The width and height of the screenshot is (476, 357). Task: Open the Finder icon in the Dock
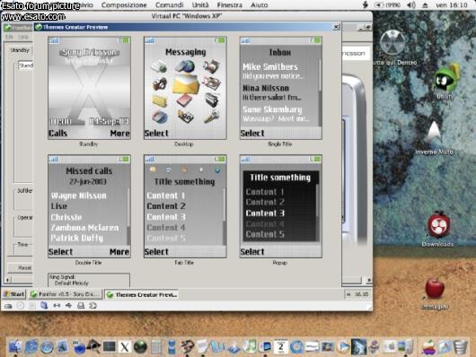[x=14, y=346]
